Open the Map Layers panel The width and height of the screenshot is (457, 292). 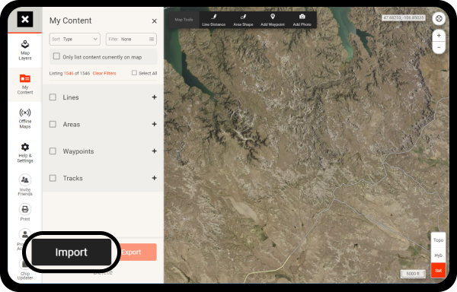(25, 50)
